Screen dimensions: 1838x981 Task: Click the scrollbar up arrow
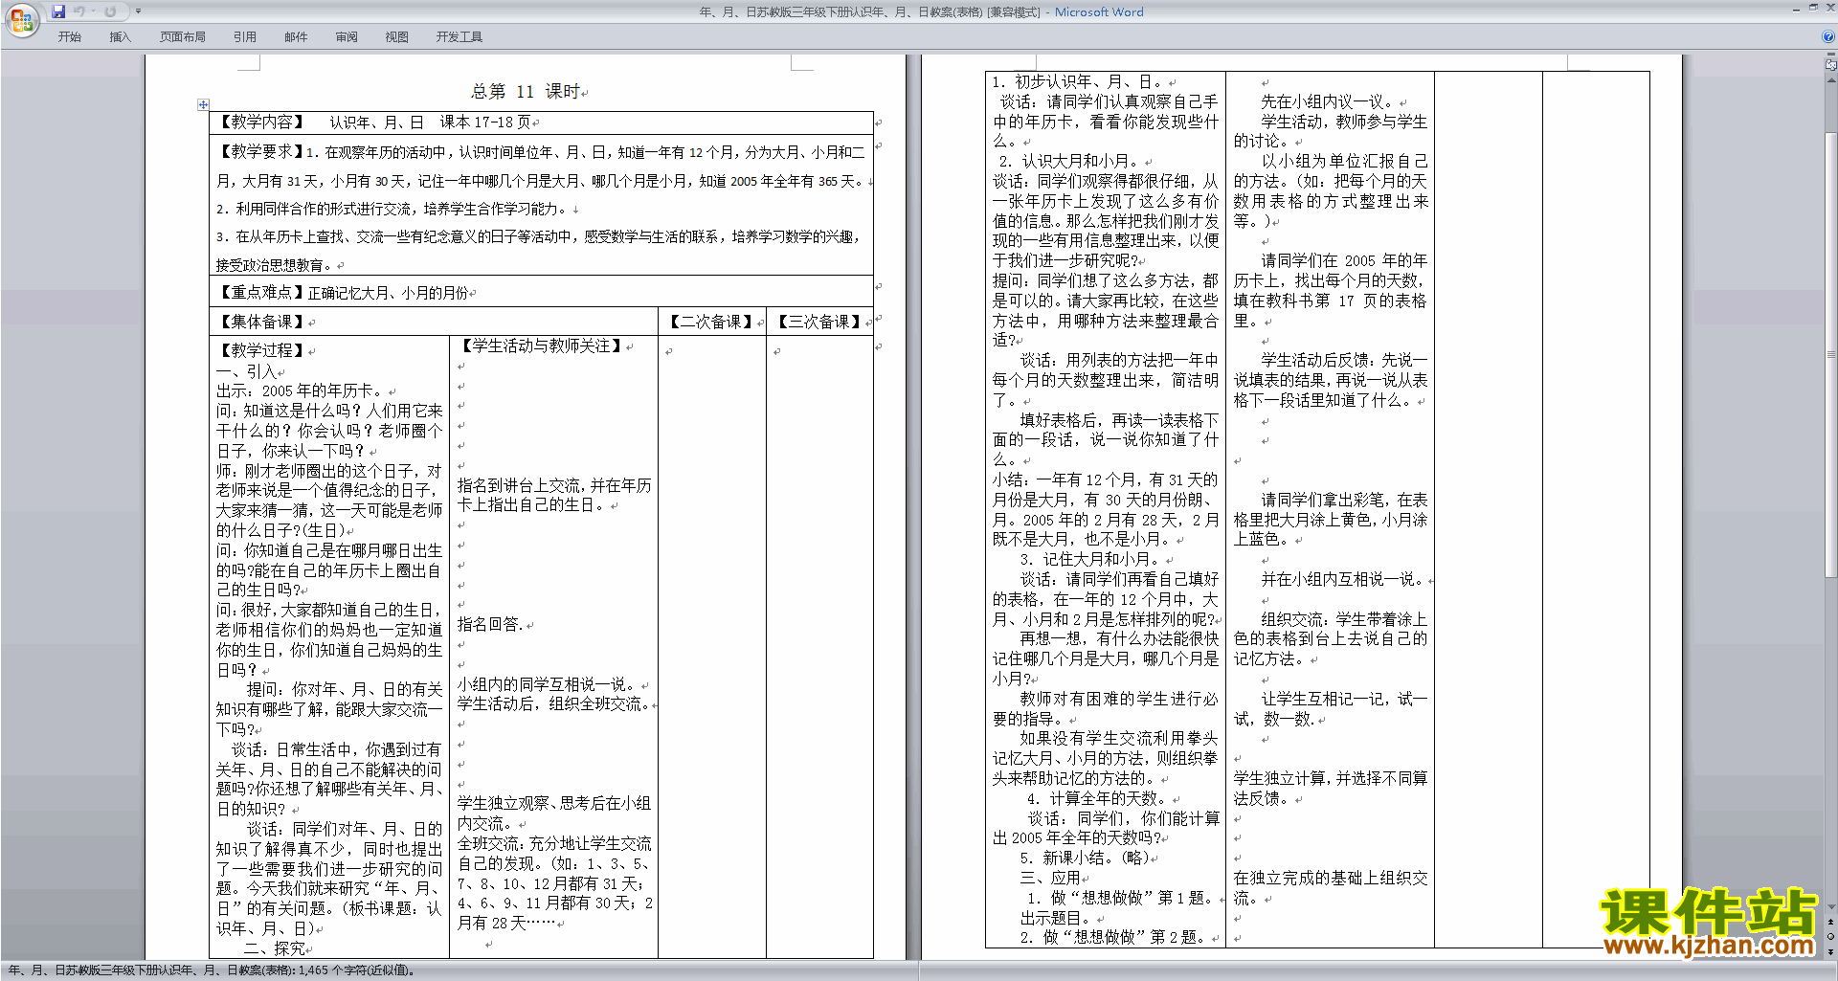tap(1831, 78)
